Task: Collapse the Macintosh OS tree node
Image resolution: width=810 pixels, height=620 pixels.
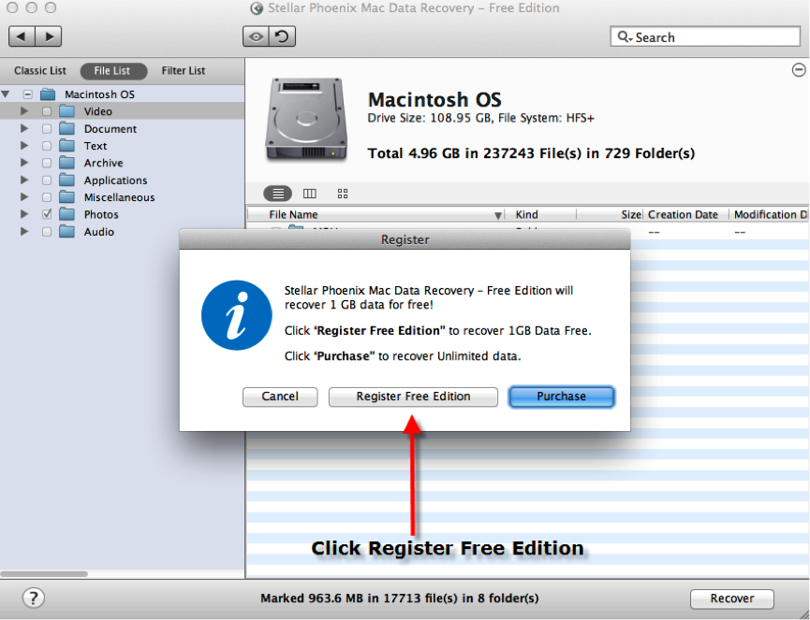Action: pyautogui.click(x=6, y=94)
